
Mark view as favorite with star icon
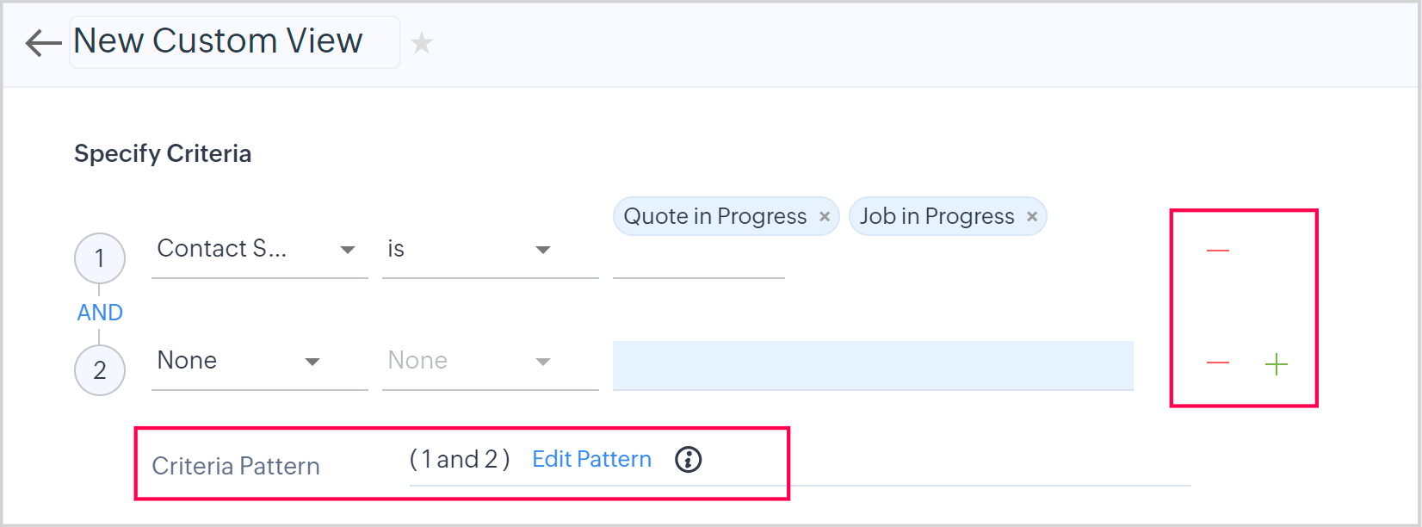click(x=422, y=43)
